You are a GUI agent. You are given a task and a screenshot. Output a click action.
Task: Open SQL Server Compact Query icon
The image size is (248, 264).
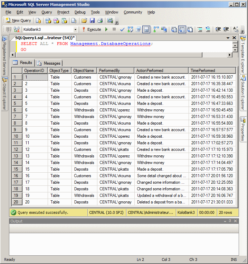74,20
